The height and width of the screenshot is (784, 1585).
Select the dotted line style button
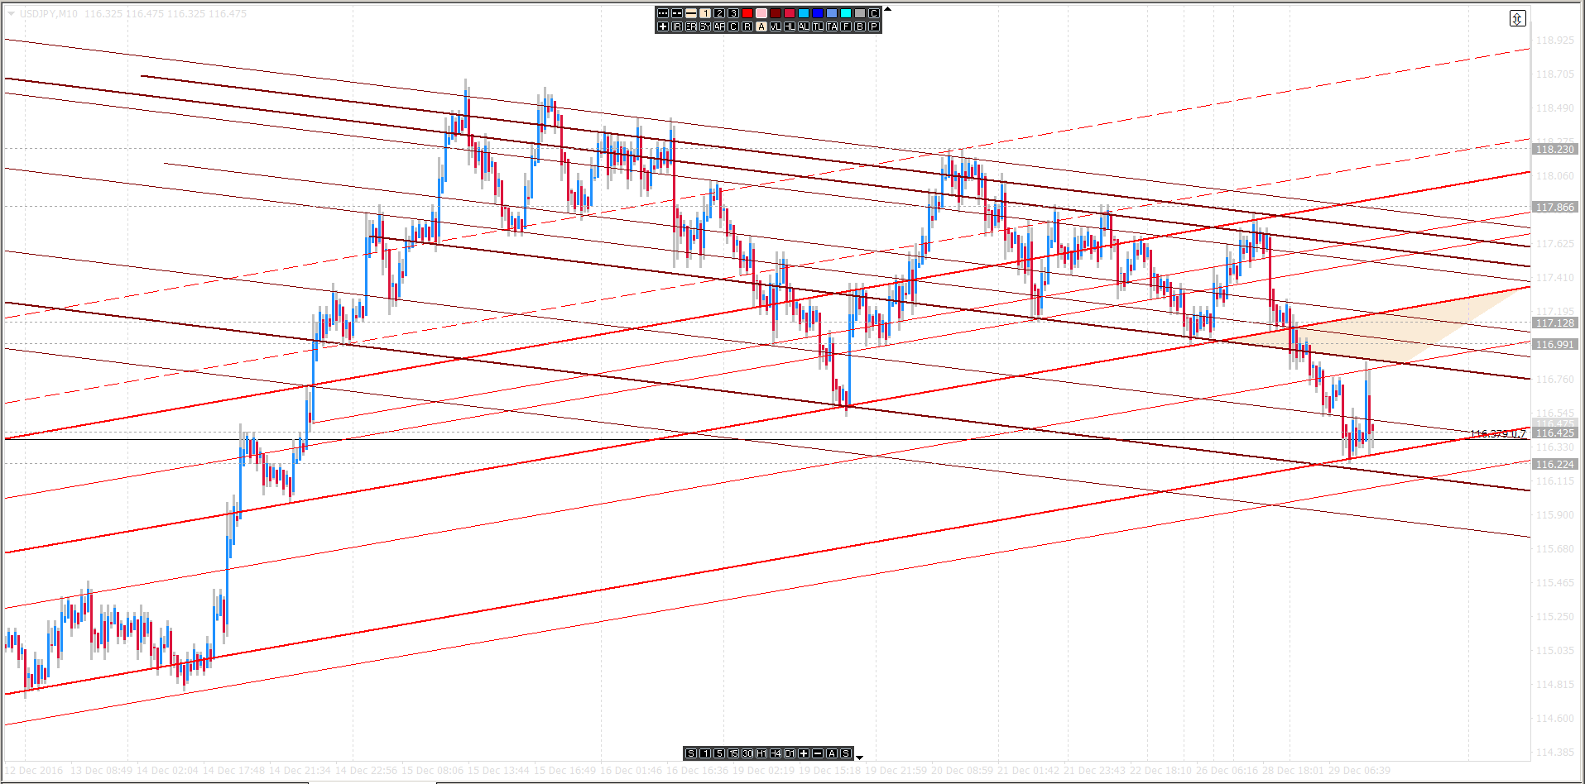(663, 13)
